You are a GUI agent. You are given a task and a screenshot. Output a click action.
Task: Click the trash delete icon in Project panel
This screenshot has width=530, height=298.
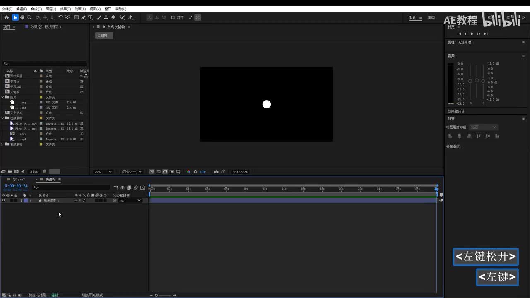tap(45, 171)
